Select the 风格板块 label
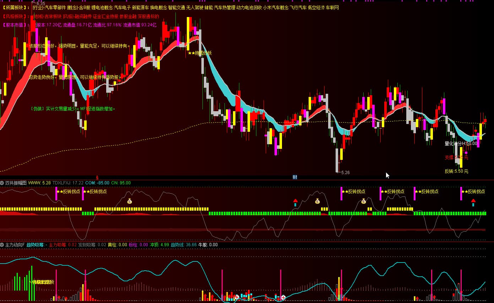The width and height of the screenshot is (494, 303). pyautogui.click(x=16, y=16)
